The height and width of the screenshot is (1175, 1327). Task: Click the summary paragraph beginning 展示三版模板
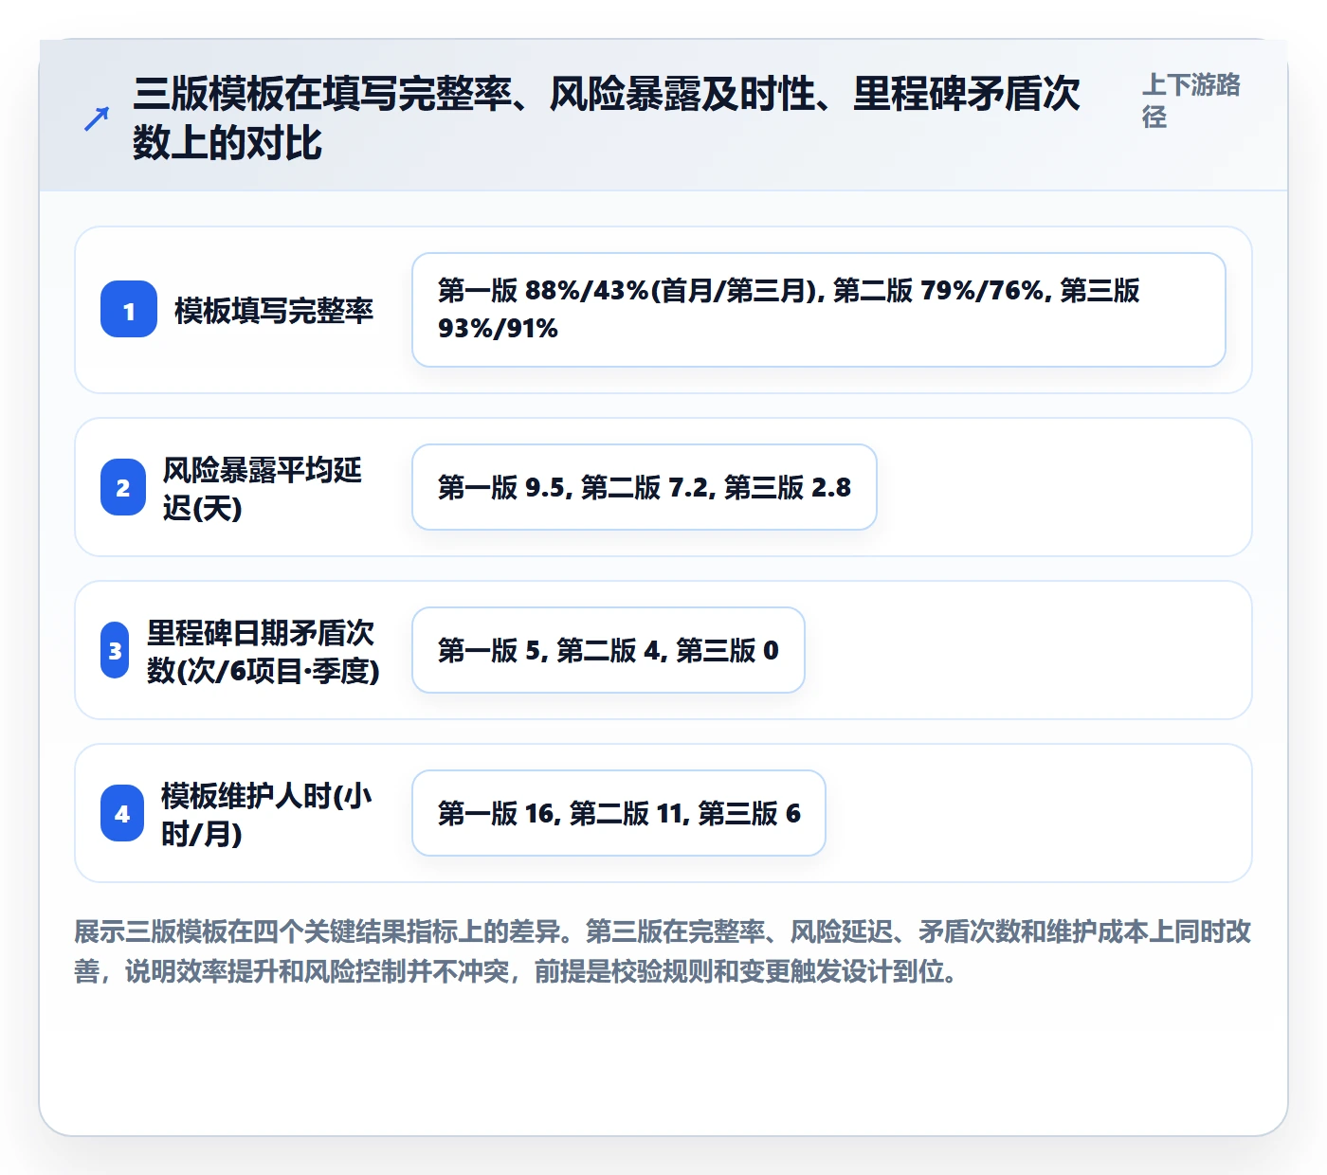[x=663, y=951]
